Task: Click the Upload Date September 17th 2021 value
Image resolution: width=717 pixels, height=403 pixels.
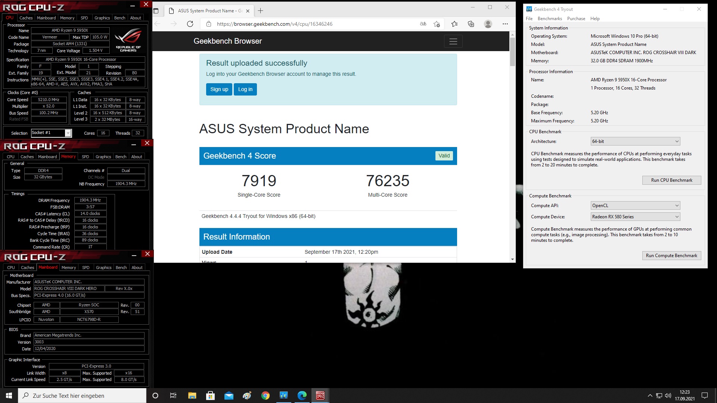Action: pyautogui.click(x=341, y=252)
